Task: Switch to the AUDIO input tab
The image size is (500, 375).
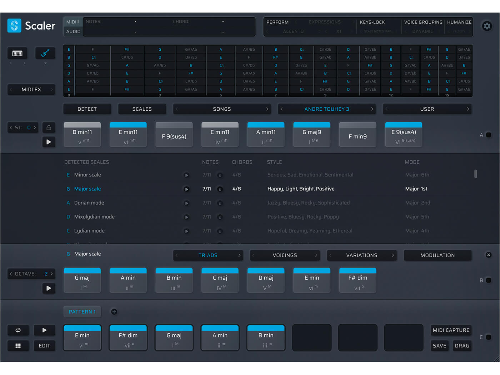Action: (x=72, y=31)
